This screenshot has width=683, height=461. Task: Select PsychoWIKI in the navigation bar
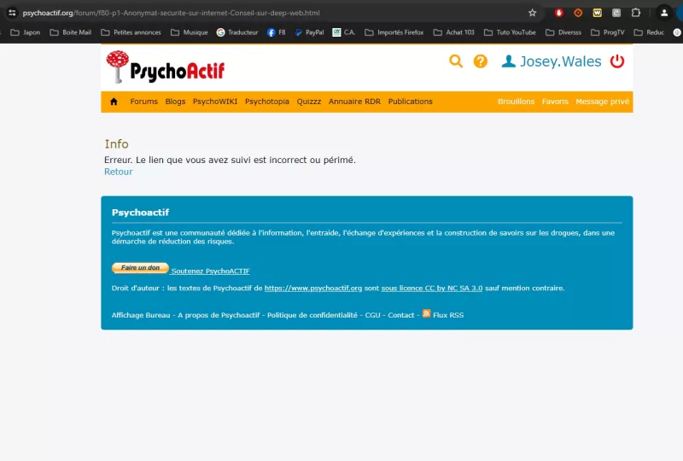pyautogui.click(x=214, y=102)
